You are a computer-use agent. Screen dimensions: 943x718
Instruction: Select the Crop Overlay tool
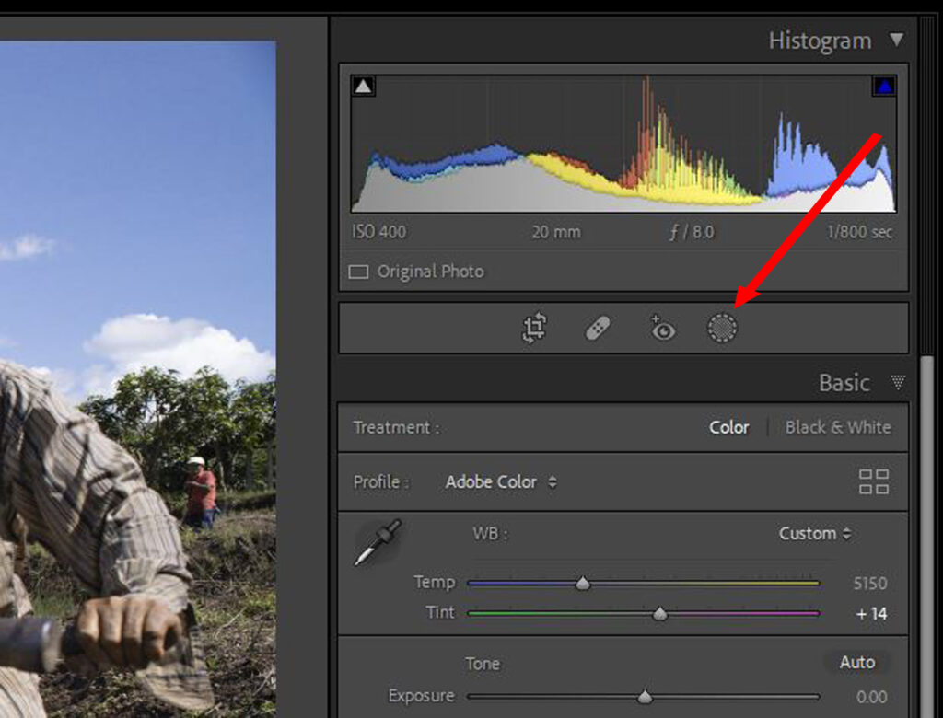(534, 328)
